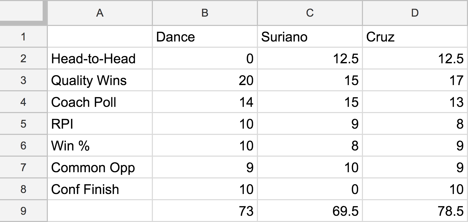The height and width of the screenshot is (222, 468).
Task: Click the Cruz header cell
Action: (415, 37)
